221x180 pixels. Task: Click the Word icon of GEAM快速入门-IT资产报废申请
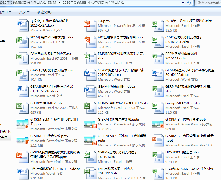tap(90, 75)
